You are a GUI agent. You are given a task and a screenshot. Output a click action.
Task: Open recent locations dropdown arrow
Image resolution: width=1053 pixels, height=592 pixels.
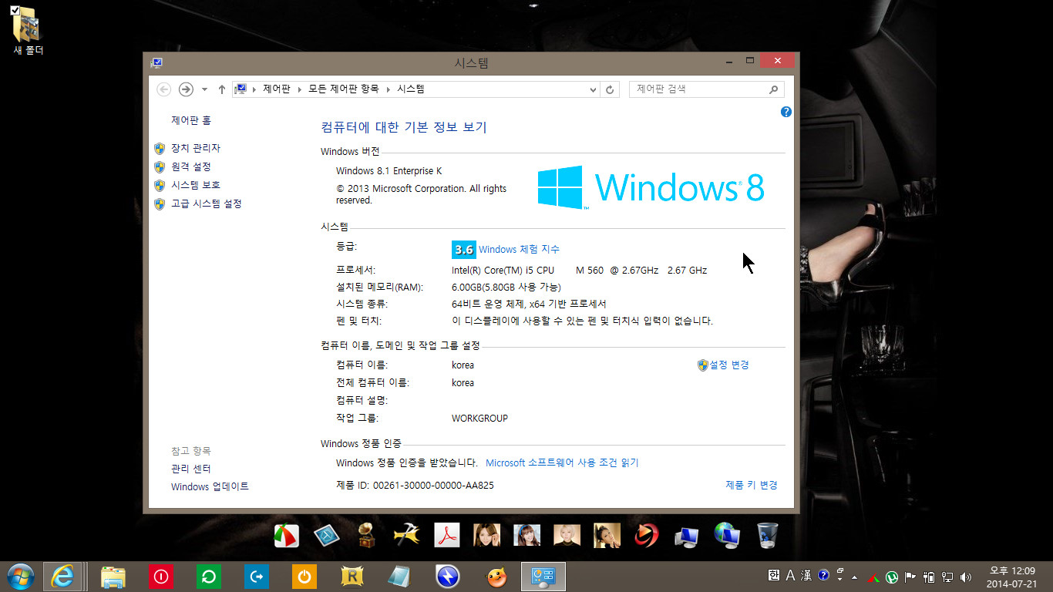(x=204, y=89)
